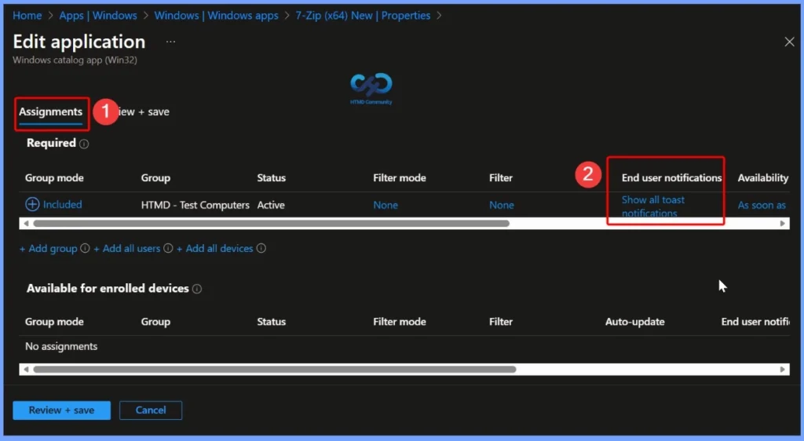The width and height of the screenshot is (804, 441).
Task: Click + Add all users link
Action: (x=126, y=249)
